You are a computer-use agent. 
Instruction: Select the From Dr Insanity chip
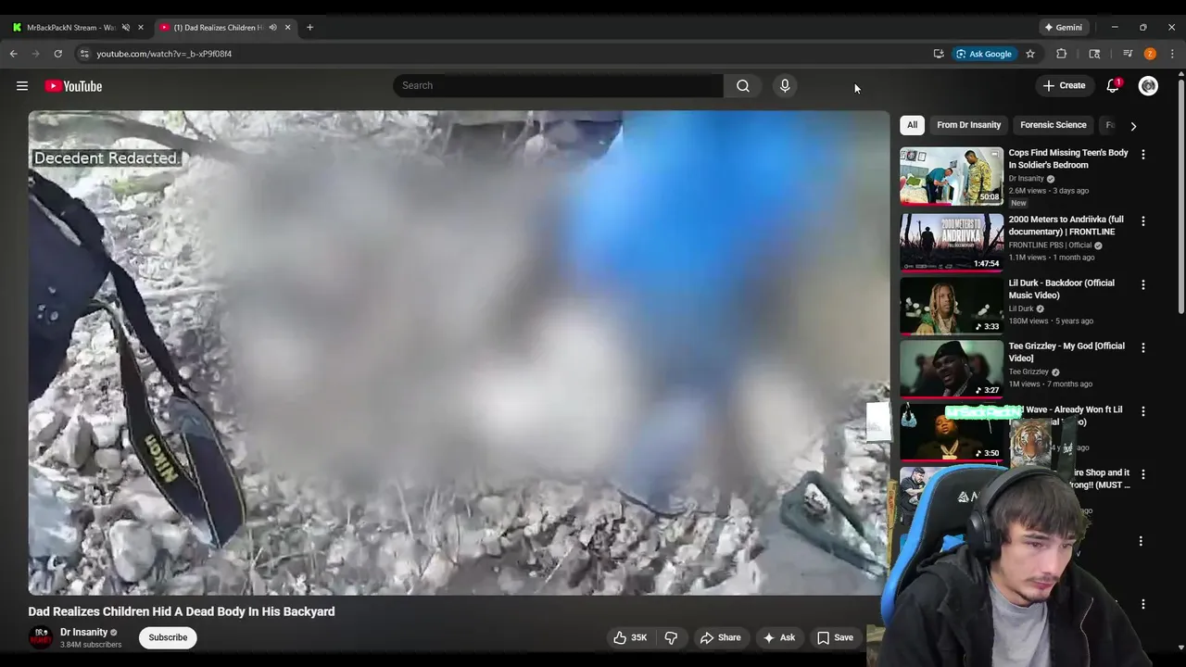point(968,125)
